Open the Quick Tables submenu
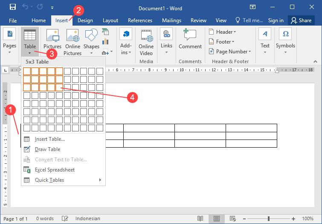This screenshot has height=224, width=322. tap(63, 180)
